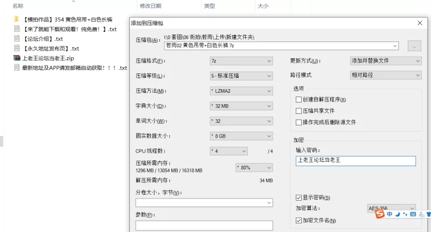Click the Sogou input method S icon

point(380,214)
